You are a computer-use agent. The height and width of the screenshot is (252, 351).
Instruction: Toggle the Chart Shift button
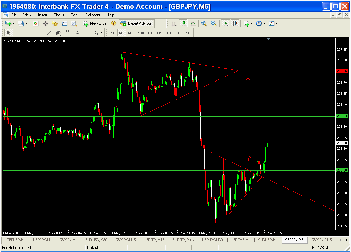[x=235, y=23]
